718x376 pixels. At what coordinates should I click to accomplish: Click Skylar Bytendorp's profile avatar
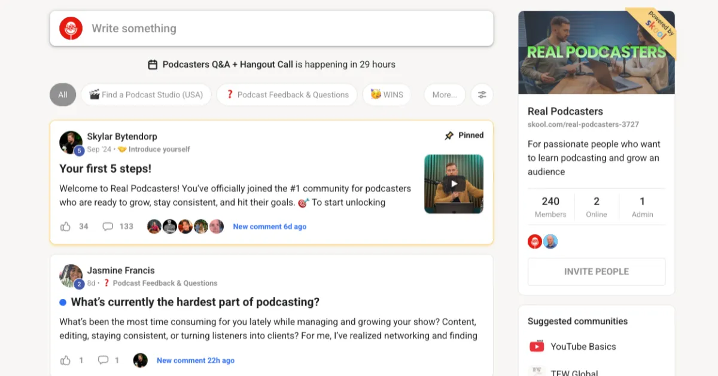tap(71, 142)
